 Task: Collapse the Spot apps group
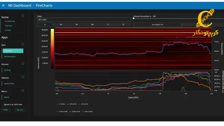(23, 44)
